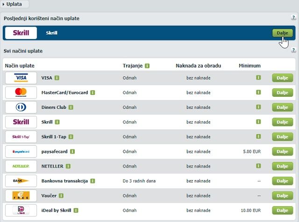The height and width of the screenshot is (222, 299).
Task: Click Dalje button in Skrill table row
Action: pyautogui.click(x=282, y=122)
